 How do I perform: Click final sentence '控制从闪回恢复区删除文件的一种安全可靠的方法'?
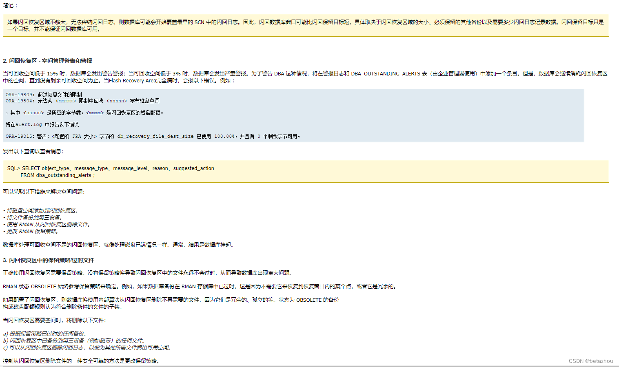81,361
